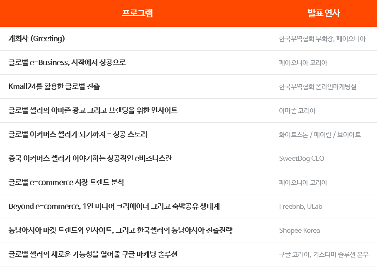Viewport: 377px width, 267px height.
Task: Select the 아마존 광고 그리고 브랜딩 session
Action: click(x=93, y=110)
